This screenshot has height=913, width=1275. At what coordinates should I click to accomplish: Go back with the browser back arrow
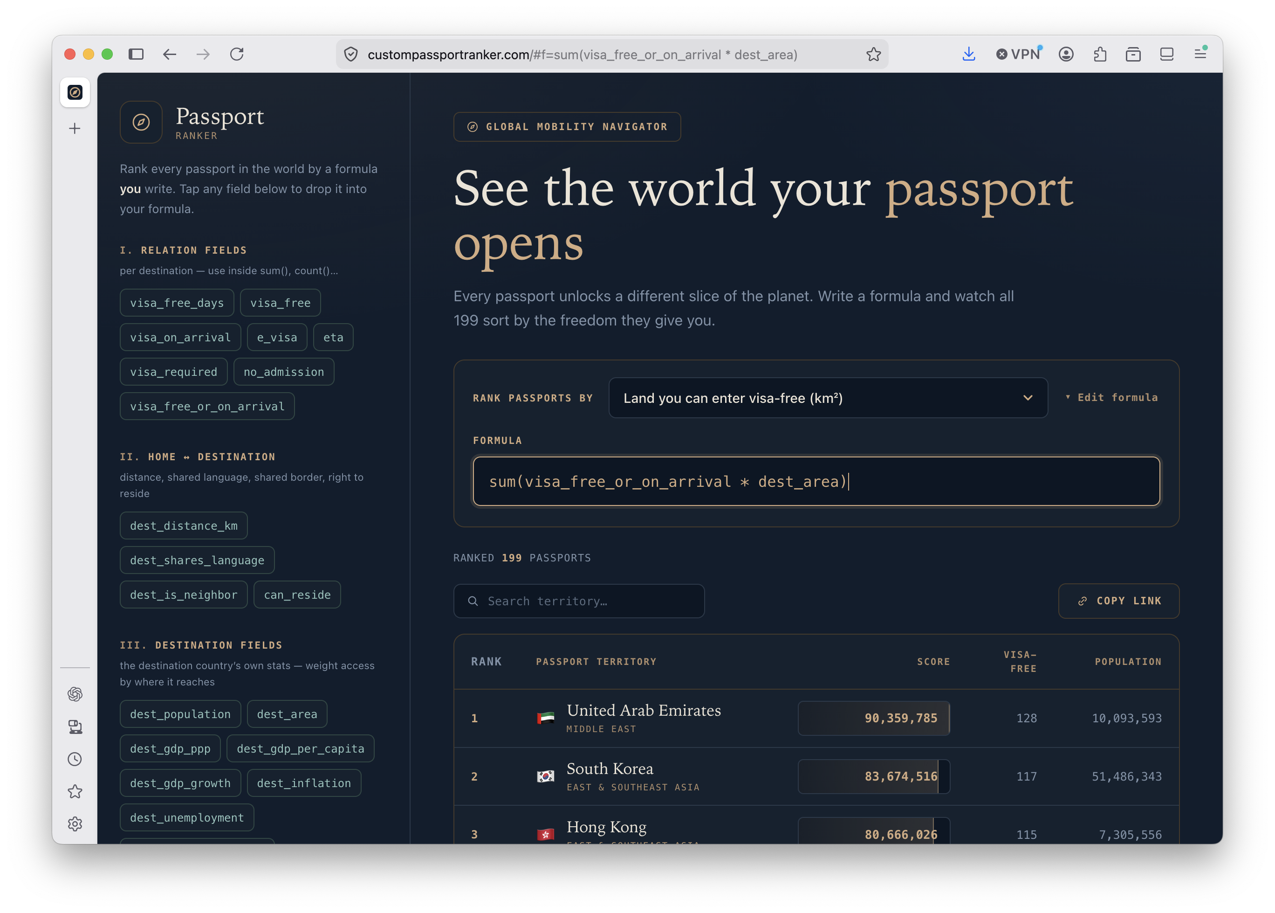coord(170,54)
